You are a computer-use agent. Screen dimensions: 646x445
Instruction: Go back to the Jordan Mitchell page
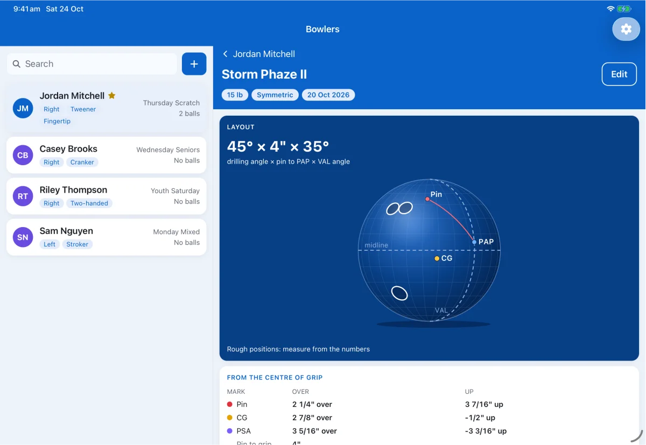(x=258, y=54)
